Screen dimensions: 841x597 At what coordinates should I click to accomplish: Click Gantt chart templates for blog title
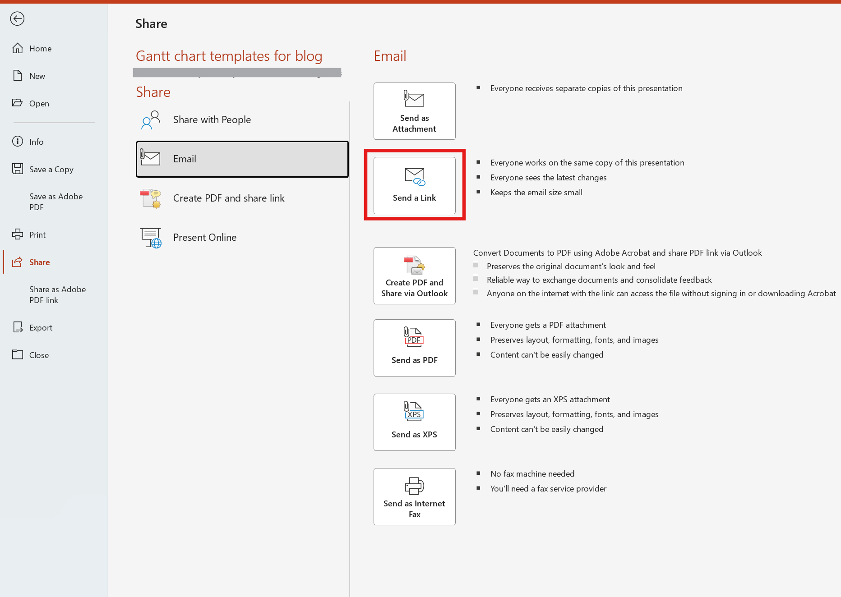click(229, 56)
